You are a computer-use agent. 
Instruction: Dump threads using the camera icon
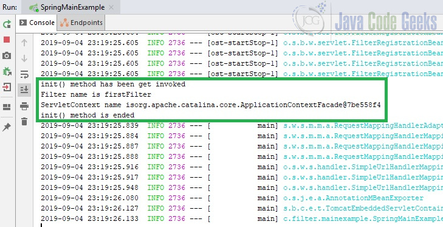[7, 56]
